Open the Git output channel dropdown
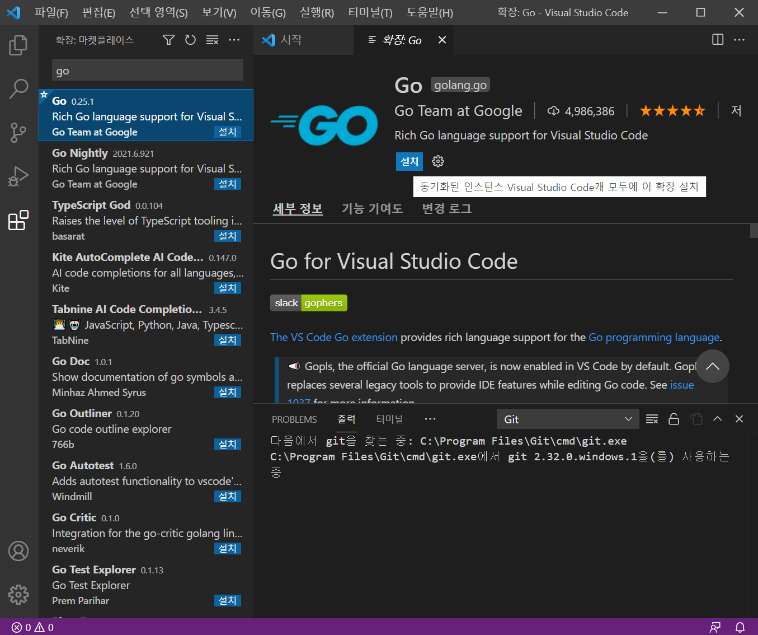 click(x=567, y=419)
